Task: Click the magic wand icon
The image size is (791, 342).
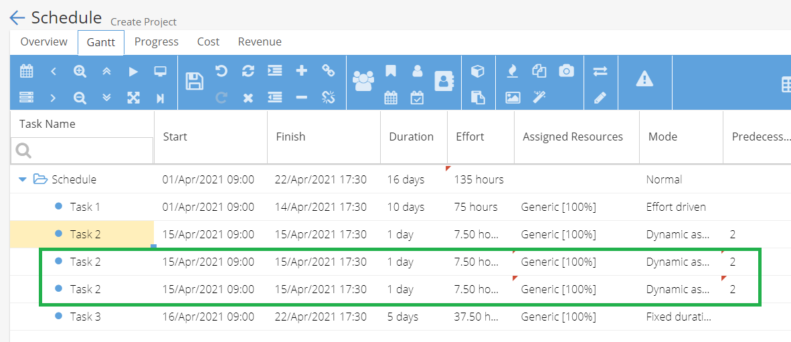Action: [x=539, y=97]
